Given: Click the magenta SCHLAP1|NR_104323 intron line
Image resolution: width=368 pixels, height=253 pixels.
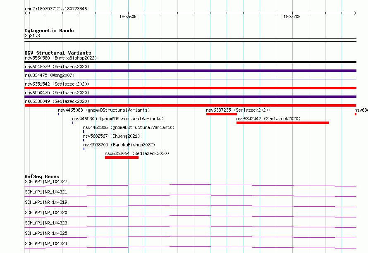Looking at the screenshot, I should (190, 227).
